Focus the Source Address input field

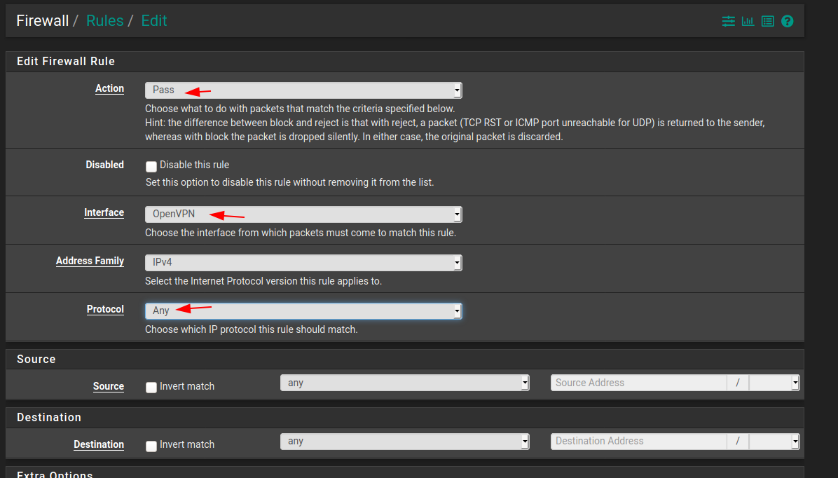click(638, 383)
